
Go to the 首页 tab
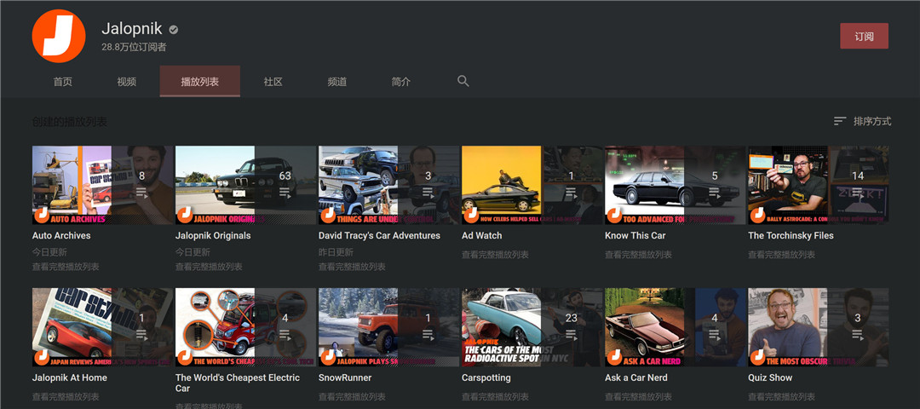coord(62,82)
